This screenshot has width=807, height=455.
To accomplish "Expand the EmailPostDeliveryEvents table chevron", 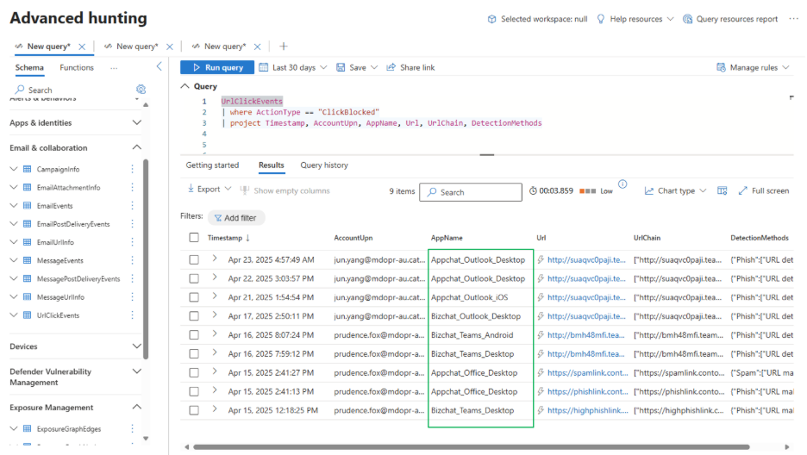I will pyautogui.click(x=14, y=224).
